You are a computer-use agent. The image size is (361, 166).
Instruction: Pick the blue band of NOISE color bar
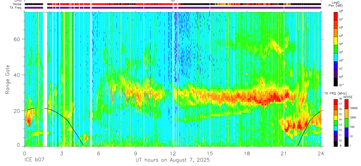click(347, 132)
